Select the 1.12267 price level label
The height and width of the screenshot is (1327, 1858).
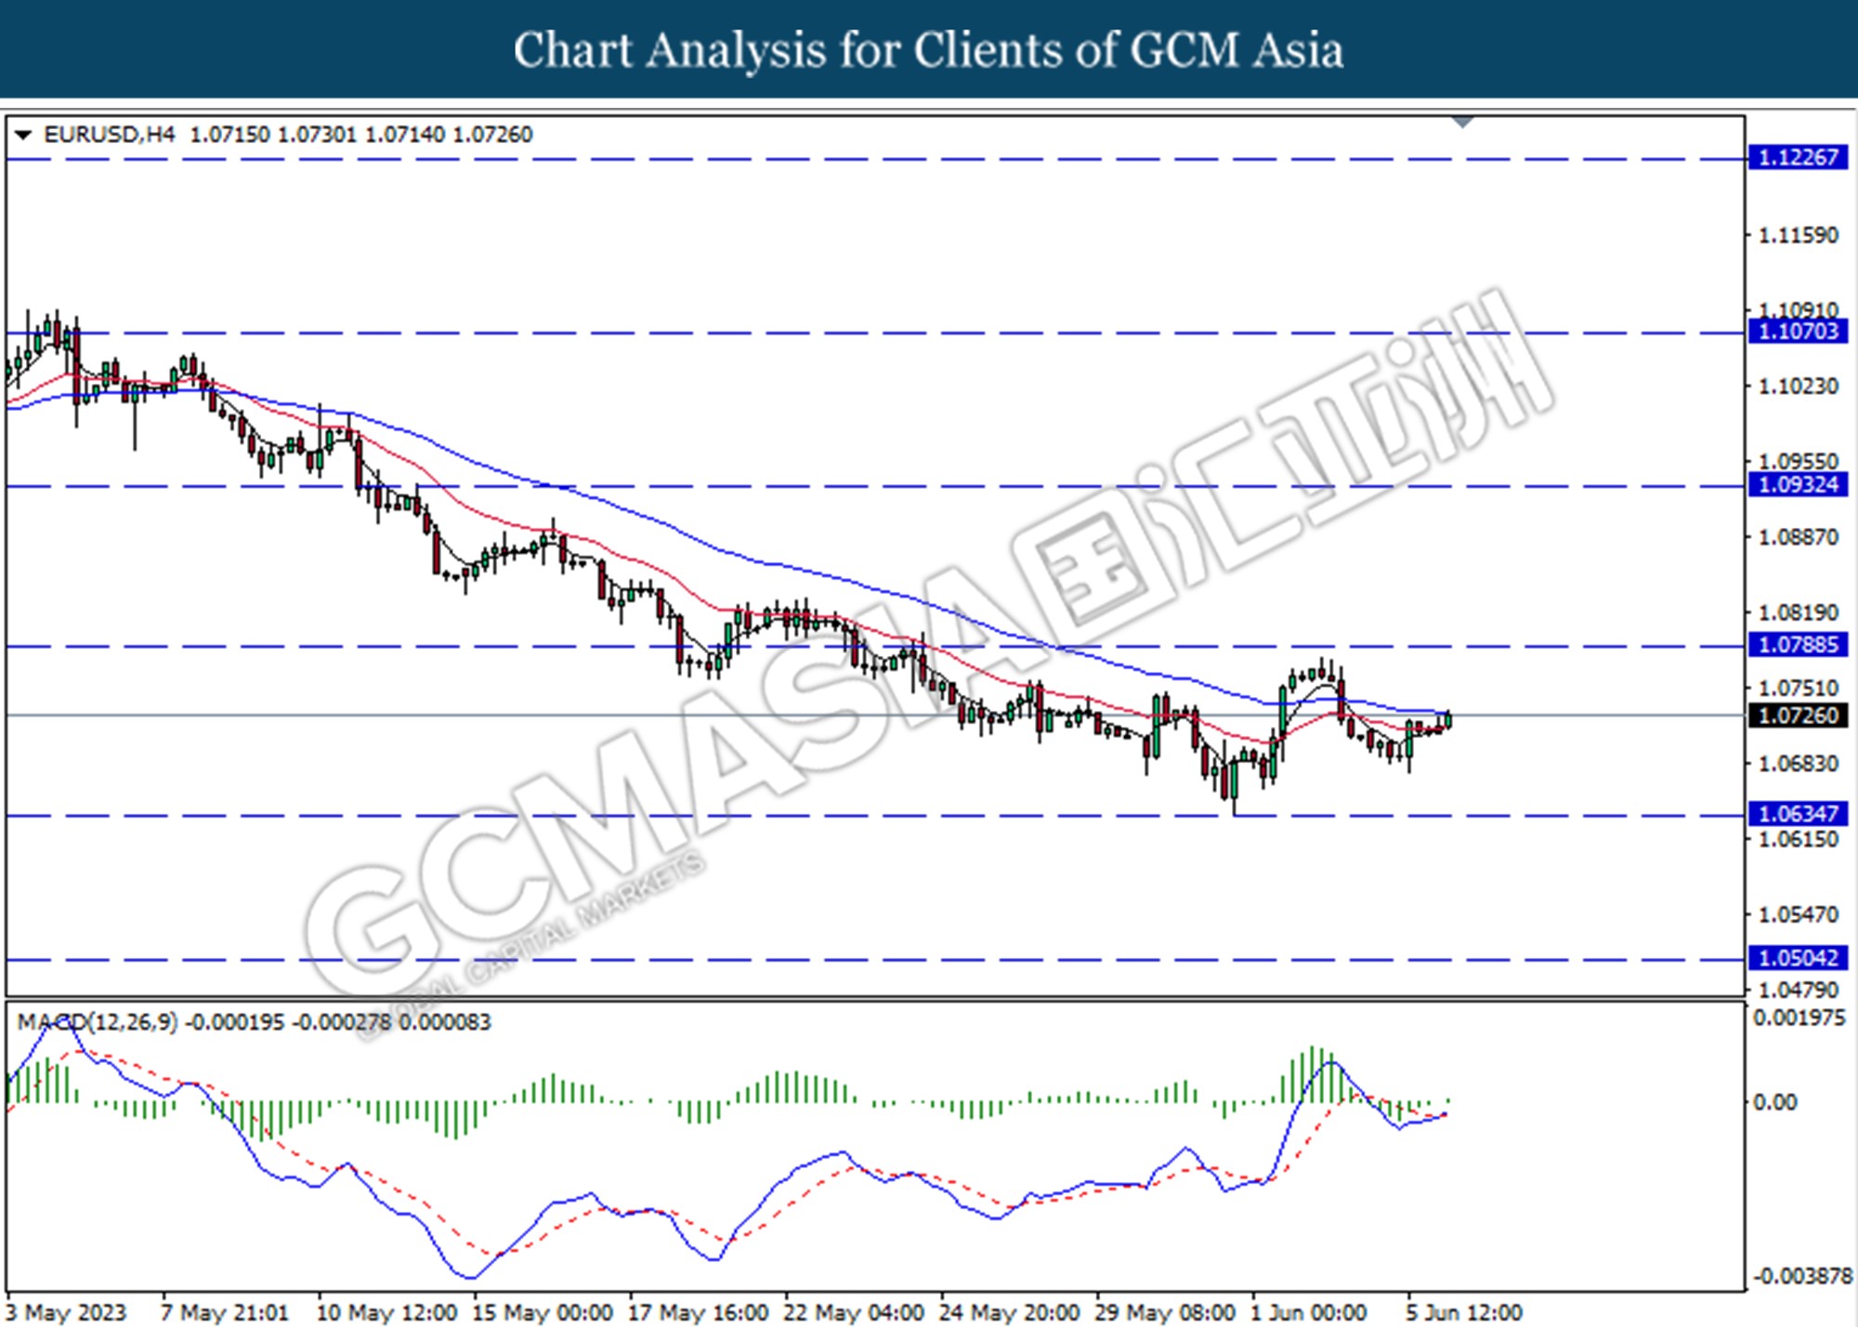(x=1798, y=158)
